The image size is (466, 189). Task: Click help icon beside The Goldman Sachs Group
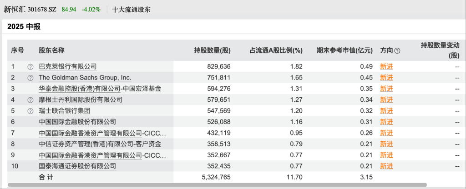pos(30,78)
